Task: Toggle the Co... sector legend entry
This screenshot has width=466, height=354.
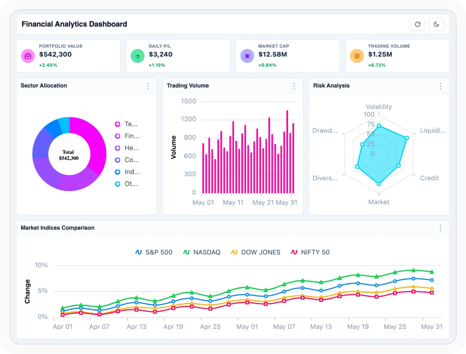Action: (127, 160)
